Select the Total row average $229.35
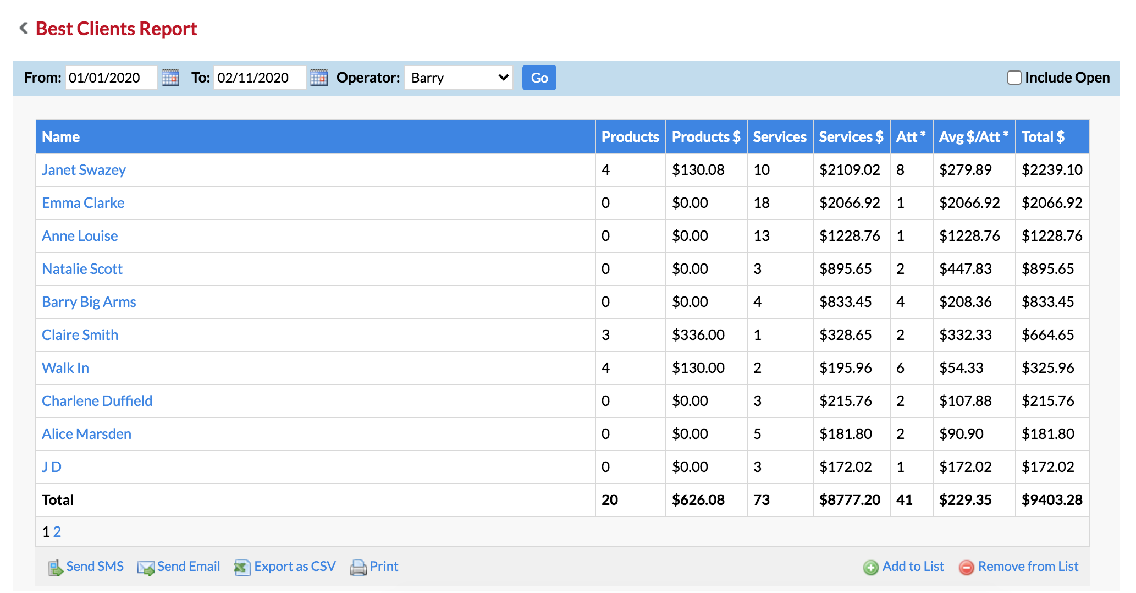1136x593 pixels. click(x=974, y=500)
